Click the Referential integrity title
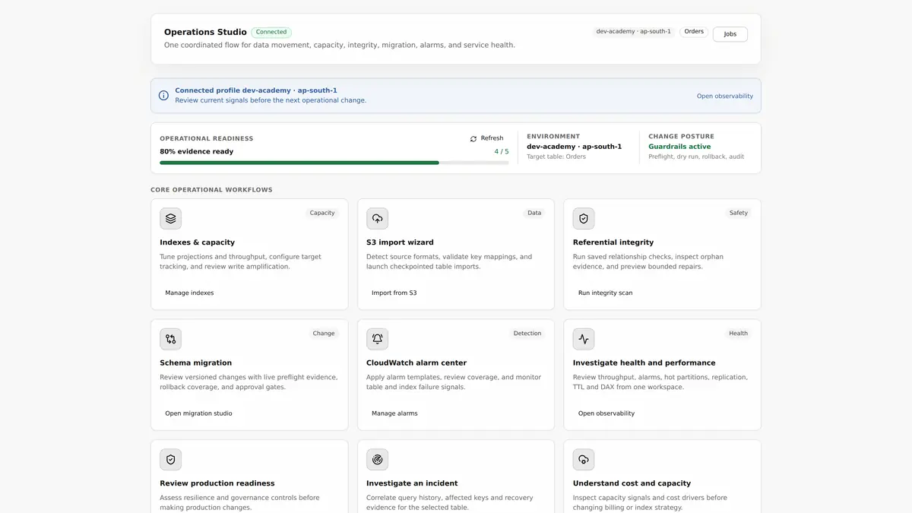 pos(613,242)
